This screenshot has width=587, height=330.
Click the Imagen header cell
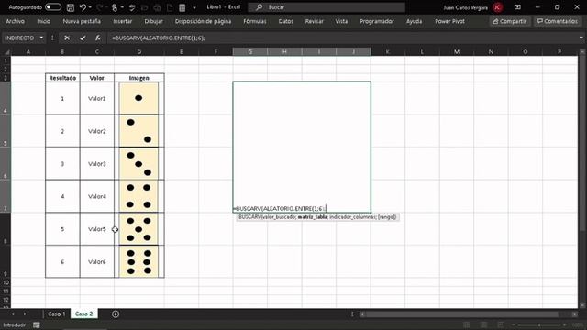pyautogui.click(x=138, y=78)
